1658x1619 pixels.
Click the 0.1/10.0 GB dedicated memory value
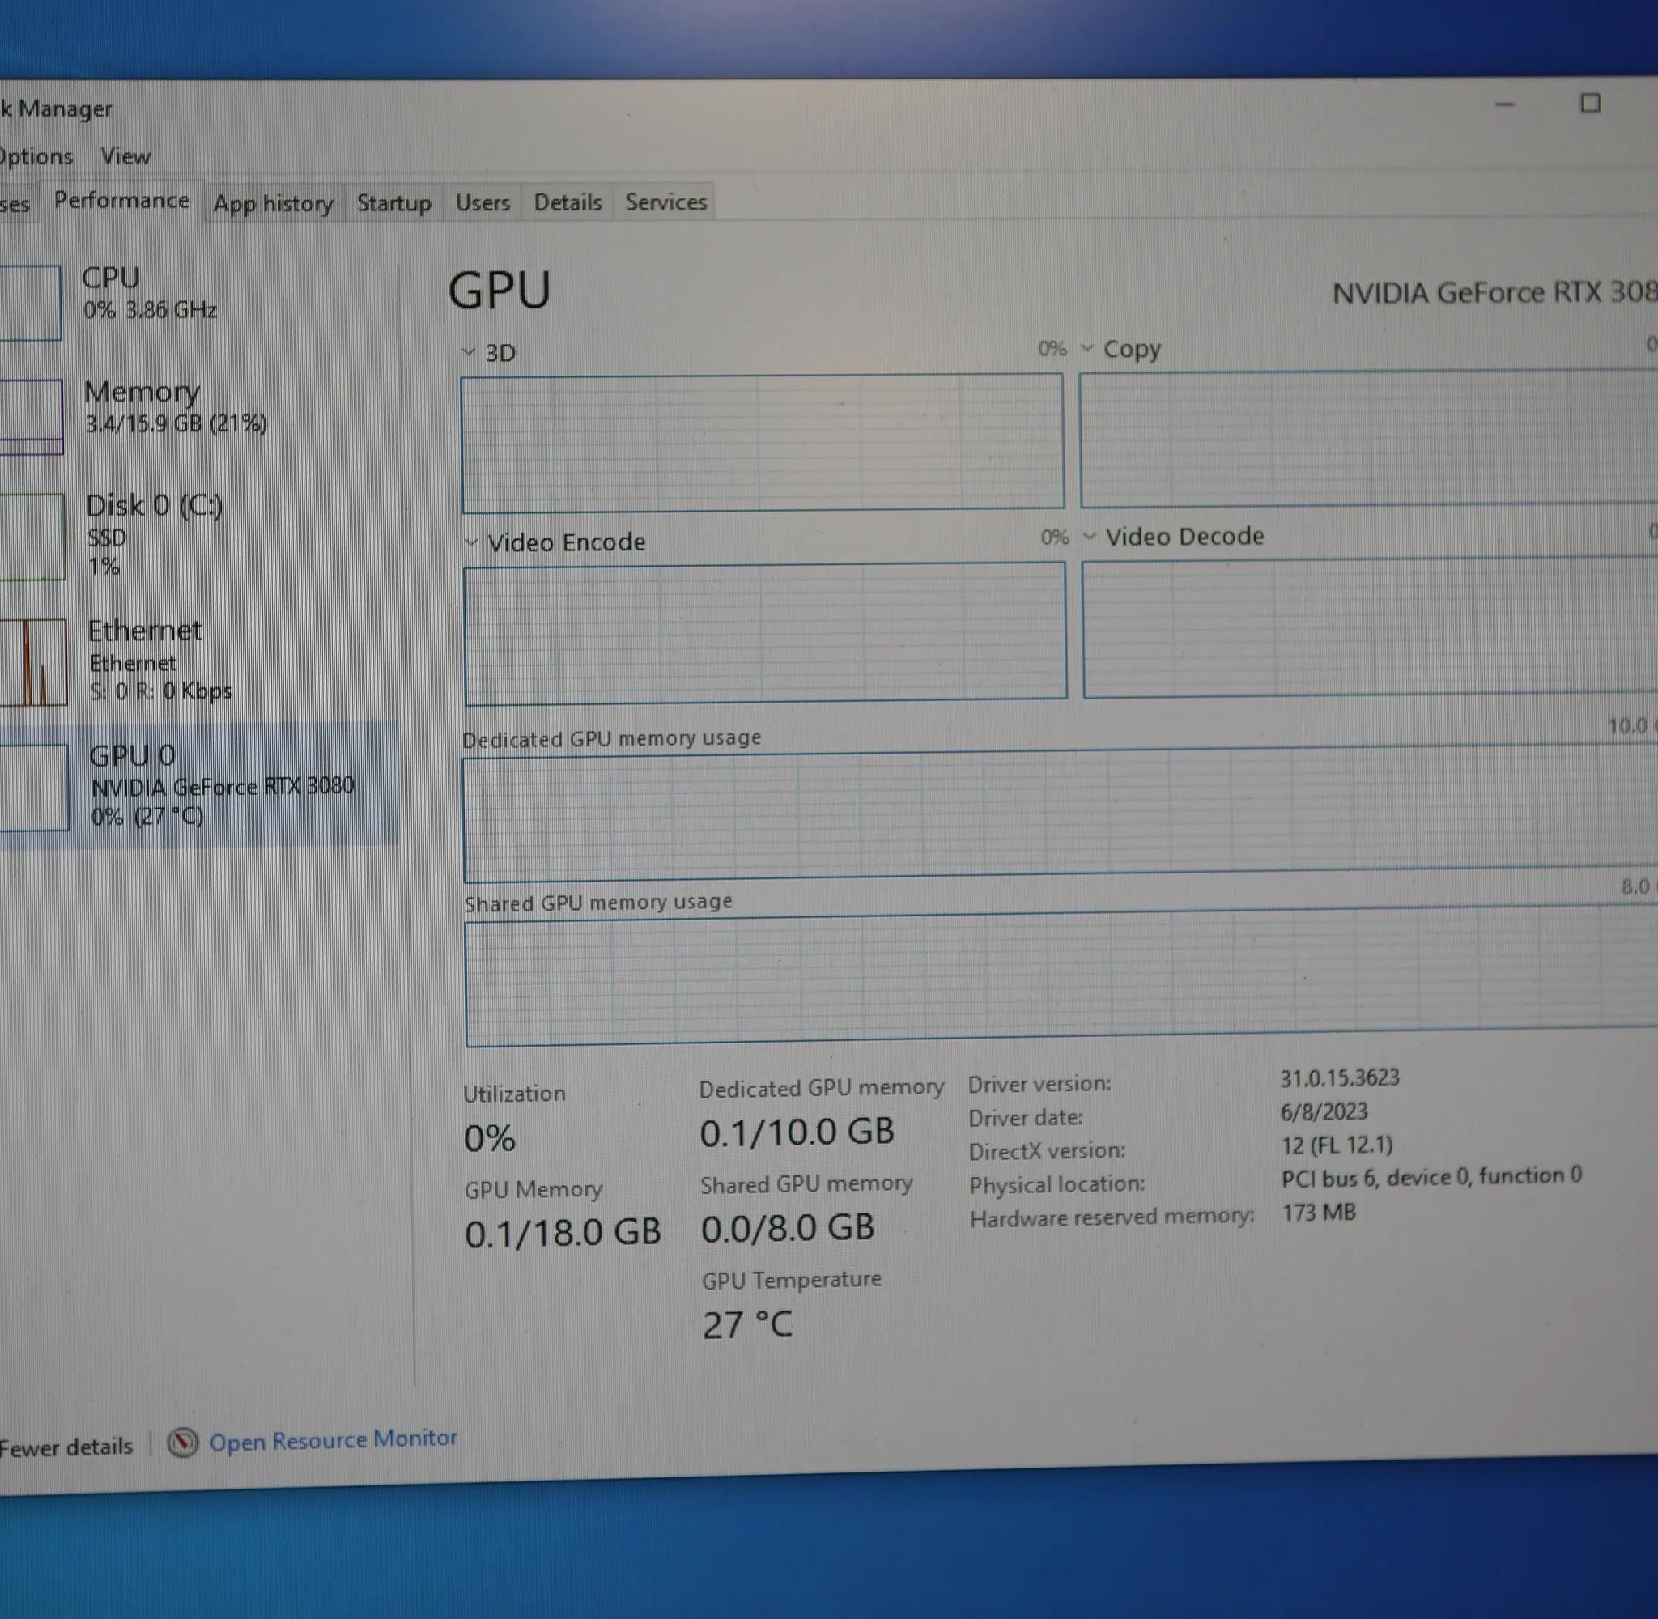tap(797, 1132)
